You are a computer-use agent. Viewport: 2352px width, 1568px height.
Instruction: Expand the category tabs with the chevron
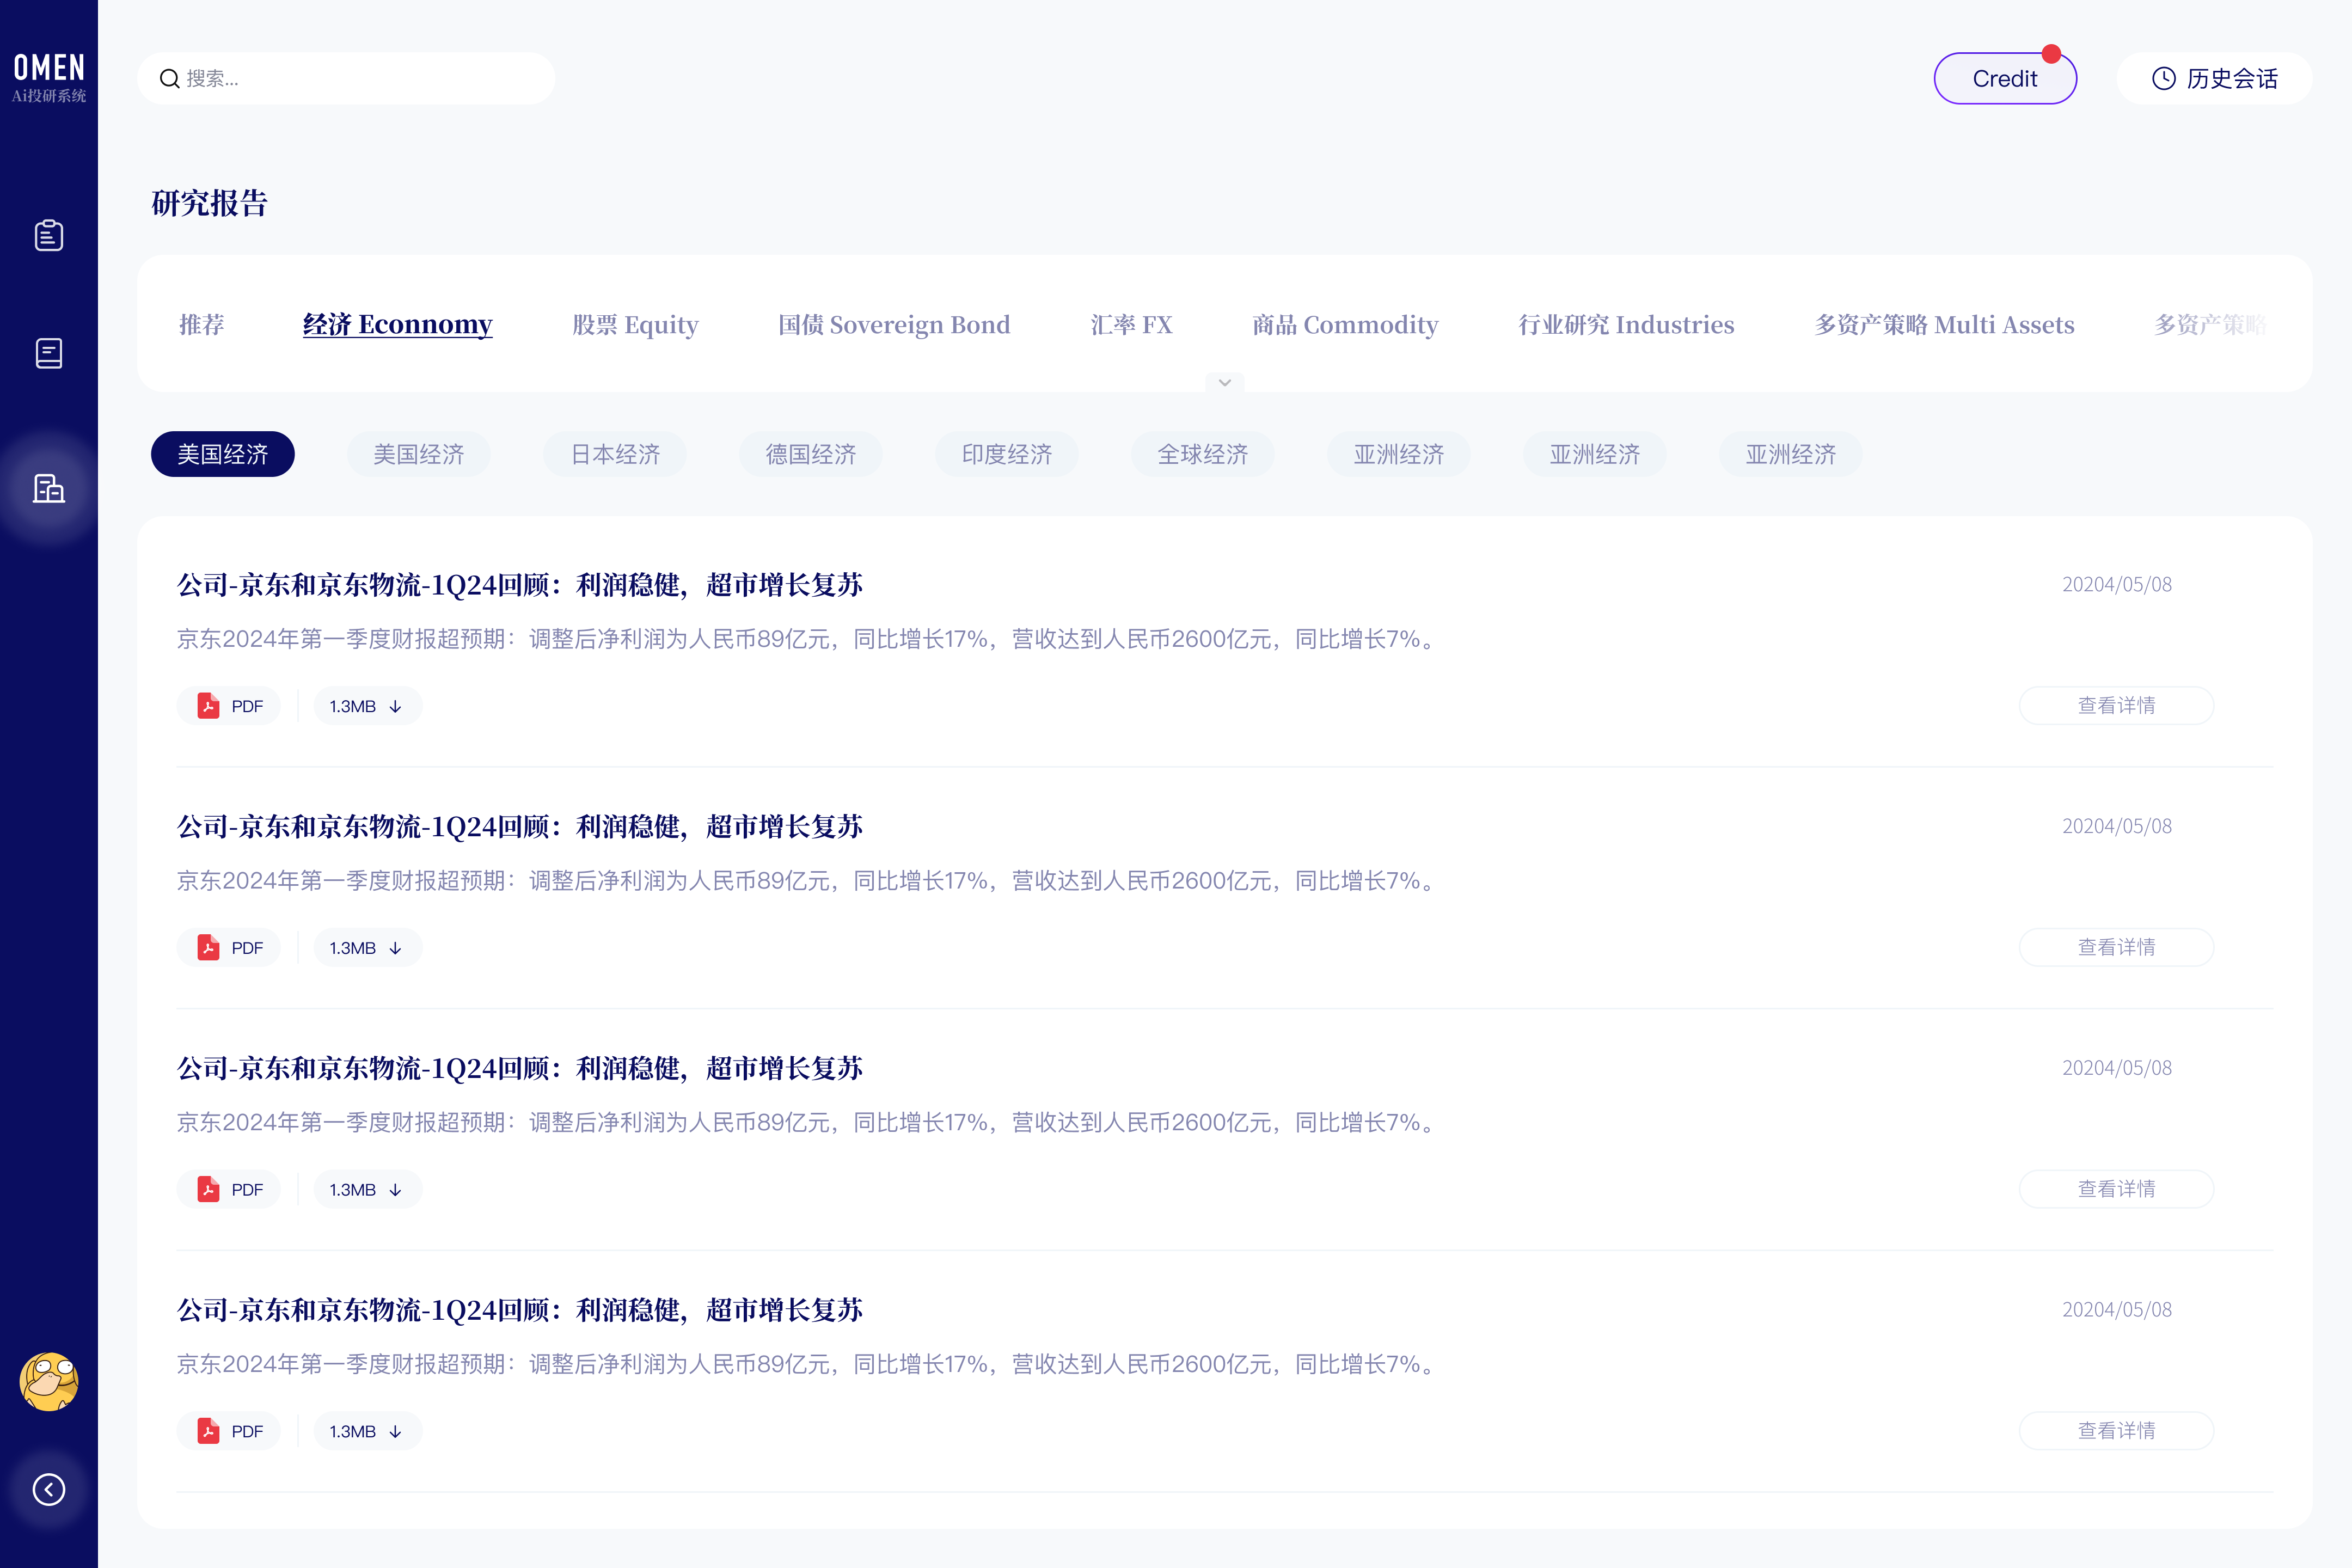coord(1224,382)
